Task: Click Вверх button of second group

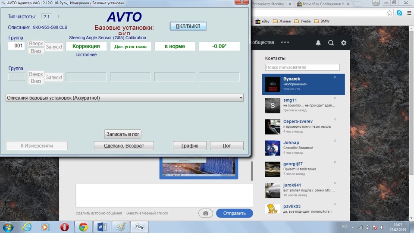Action: point(36,74)
